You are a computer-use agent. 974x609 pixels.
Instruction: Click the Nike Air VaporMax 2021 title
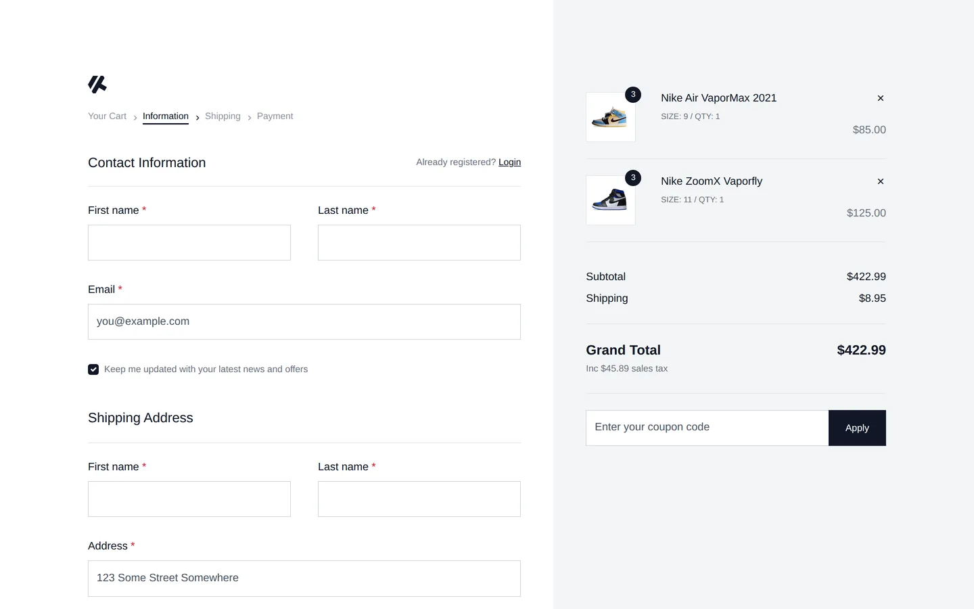point(718,98)
